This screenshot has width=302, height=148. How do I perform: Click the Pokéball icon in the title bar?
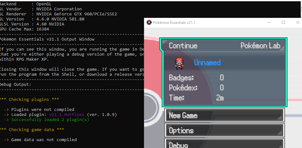click(x=149, y=22)
